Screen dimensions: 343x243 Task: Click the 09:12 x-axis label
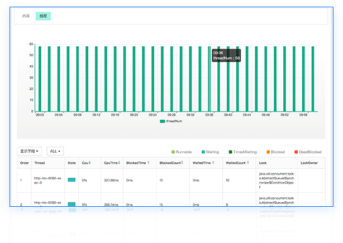pos(96,115)
